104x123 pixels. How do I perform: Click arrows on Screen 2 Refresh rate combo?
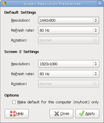96,74
